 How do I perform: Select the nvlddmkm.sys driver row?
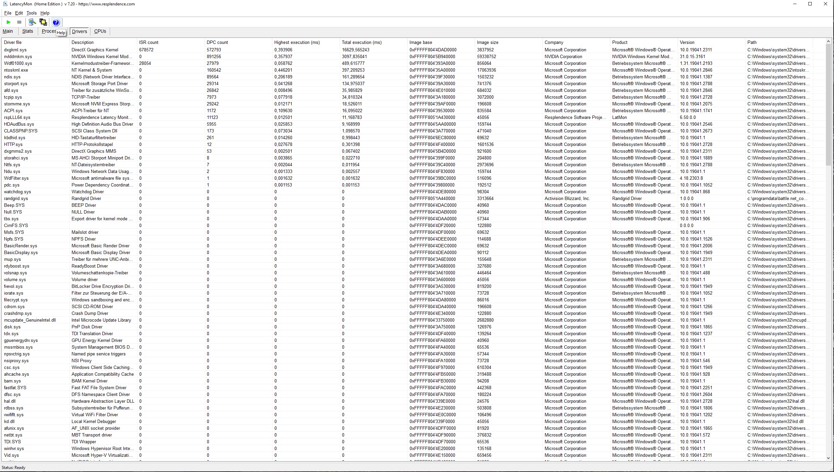(x=18, y=56)
